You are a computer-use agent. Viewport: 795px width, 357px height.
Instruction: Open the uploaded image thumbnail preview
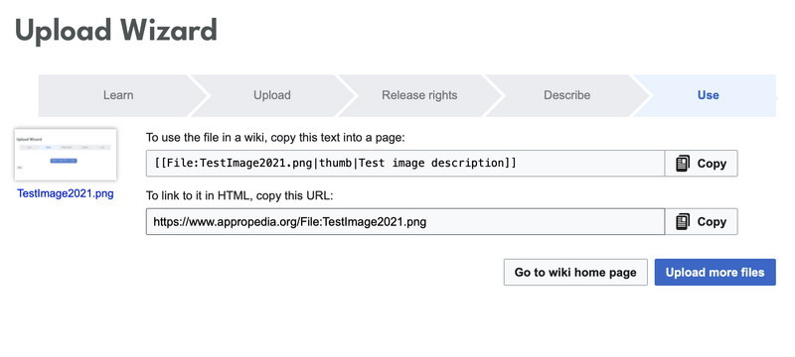(66, 155)
